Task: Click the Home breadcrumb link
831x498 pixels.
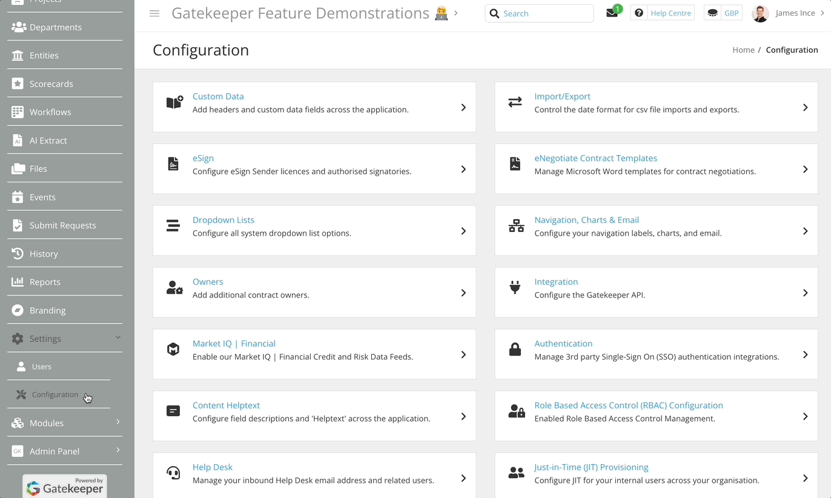Action: [x=743, y=50]
